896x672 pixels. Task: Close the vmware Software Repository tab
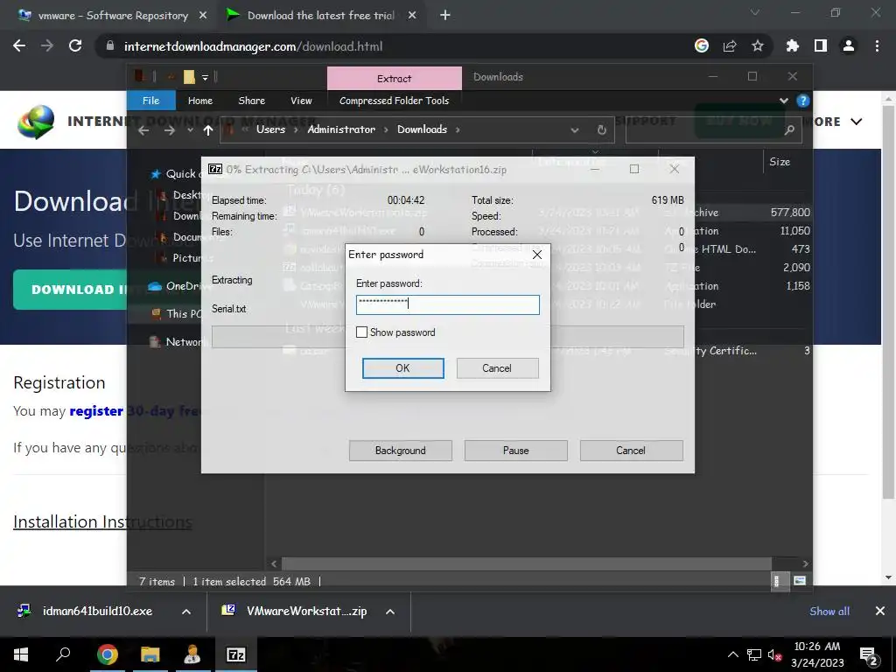pyautogui.click(x=203, y=16)
